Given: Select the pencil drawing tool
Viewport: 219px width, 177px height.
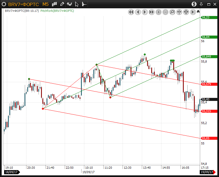Looking at the screenshot, I should coord(62,4).
